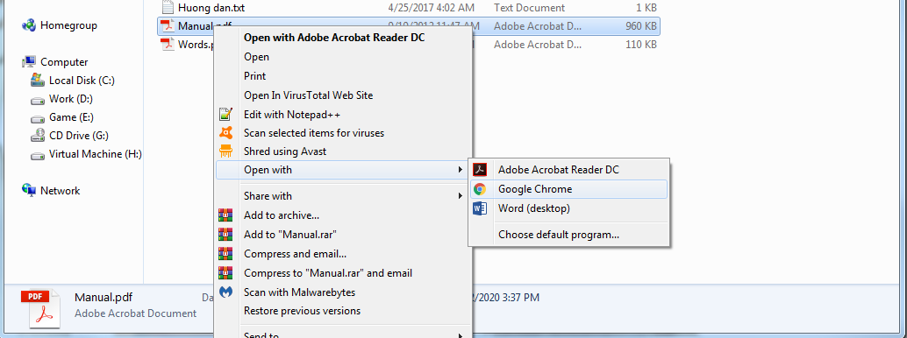This screenshot has height=338, width=907.
Task: Click the Google Chrome icon in submenu
Action: click(480, 189)
